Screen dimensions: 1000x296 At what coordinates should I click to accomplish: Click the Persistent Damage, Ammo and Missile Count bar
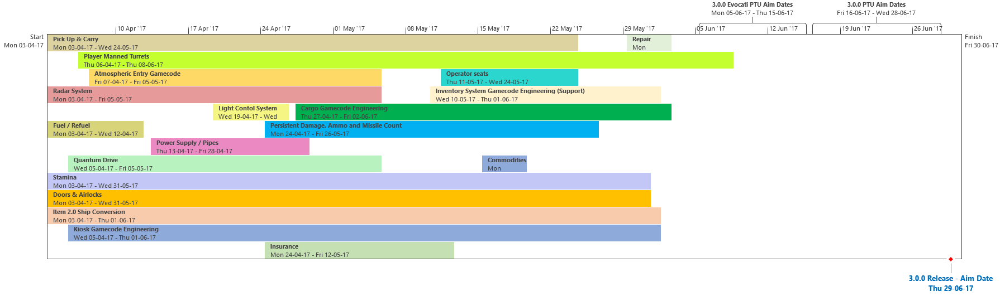pos(431,129)
